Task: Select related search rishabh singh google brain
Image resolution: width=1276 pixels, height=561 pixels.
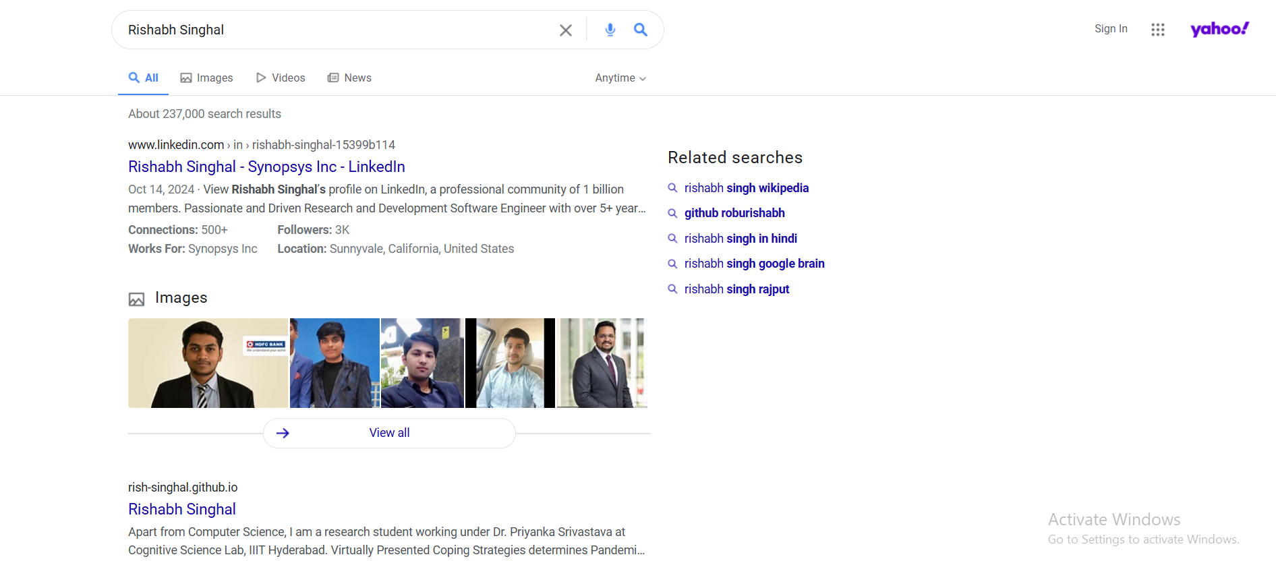Action: tap(754, 264)
